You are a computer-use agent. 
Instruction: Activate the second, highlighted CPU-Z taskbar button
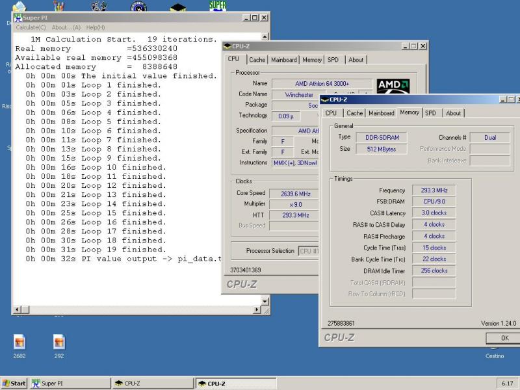[236, 383]
